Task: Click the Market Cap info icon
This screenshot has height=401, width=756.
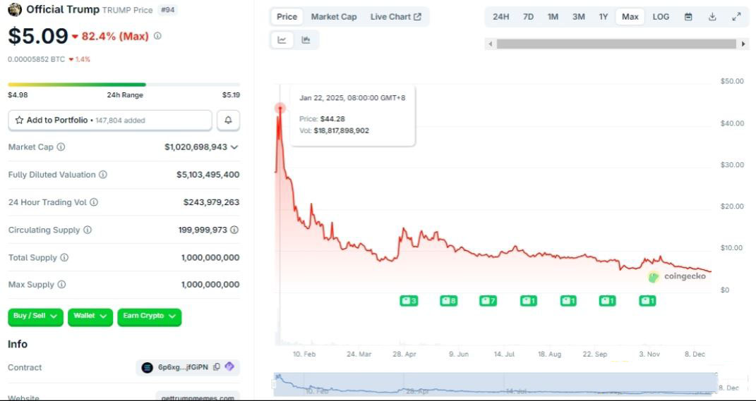Action: [x=61, y=147]
